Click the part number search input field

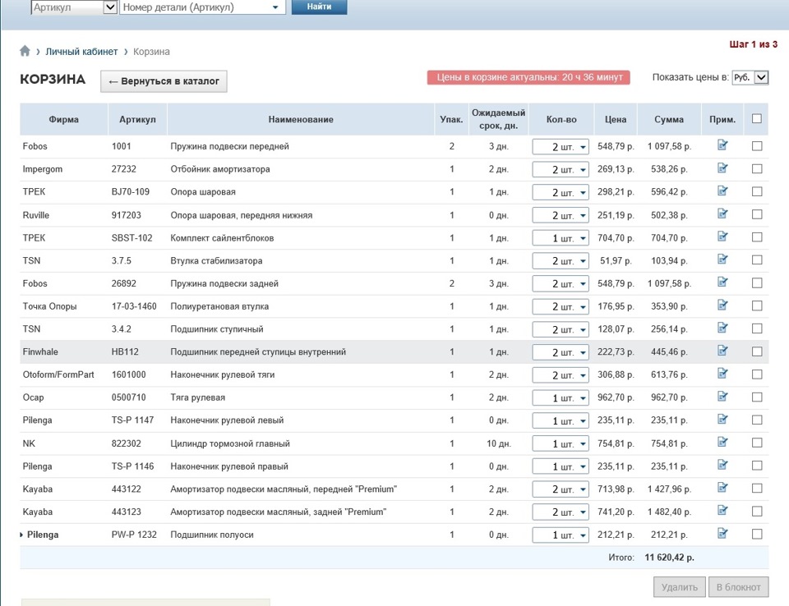click(x=196, y=7)
